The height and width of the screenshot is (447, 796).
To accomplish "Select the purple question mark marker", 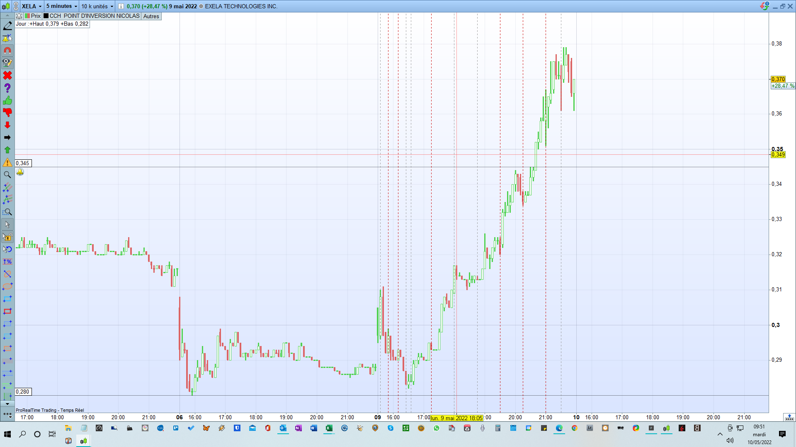I will (x=7, y=88).
